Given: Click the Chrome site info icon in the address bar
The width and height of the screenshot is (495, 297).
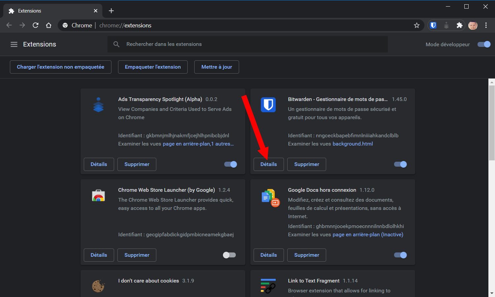Looking at the screenshot, I should (x=65, y=25).
